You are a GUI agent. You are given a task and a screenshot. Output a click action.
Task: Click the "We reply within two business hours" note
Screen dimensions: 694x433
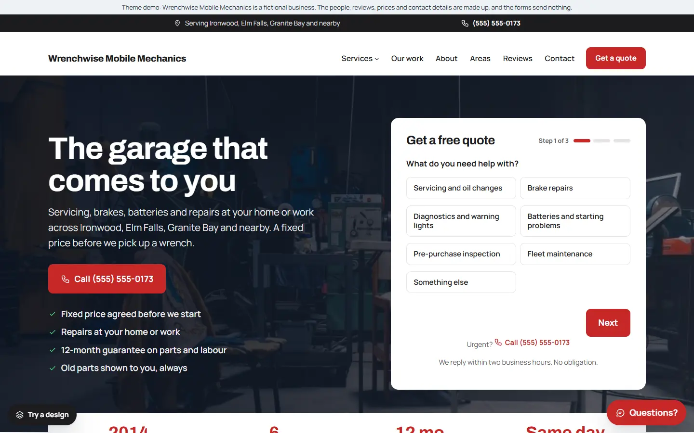coord(518,362)
